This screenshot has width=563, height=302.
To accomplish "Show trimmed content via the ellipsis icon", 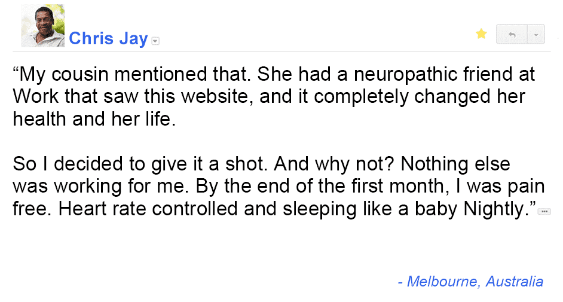I will [544, 211].
